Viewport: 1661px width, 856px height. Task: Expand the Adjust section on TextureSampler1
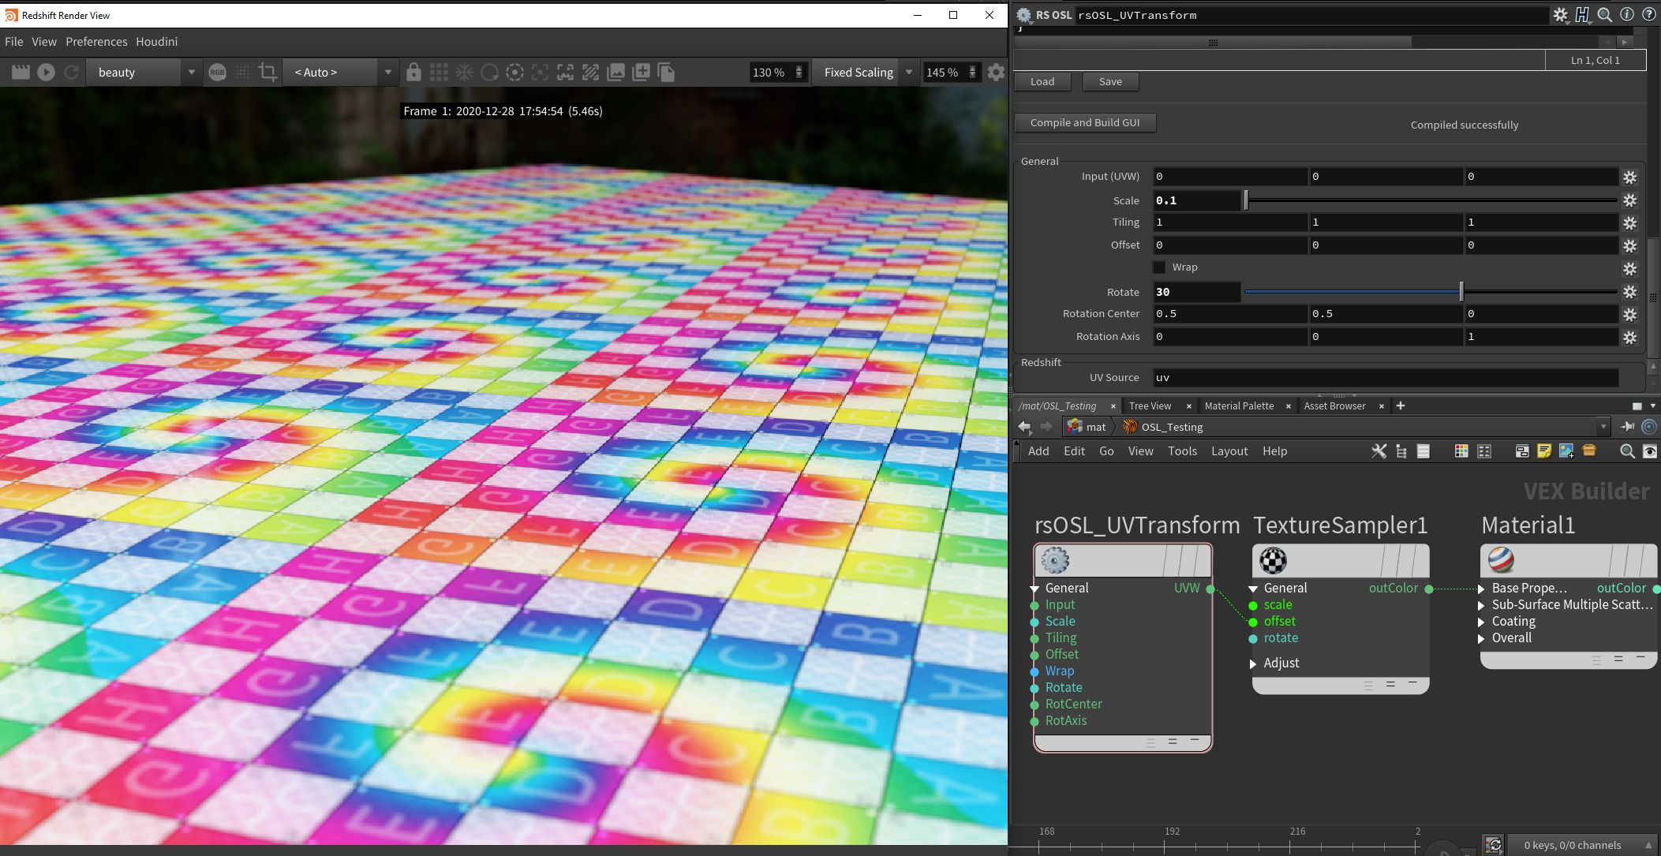(x=1253, y=663)
